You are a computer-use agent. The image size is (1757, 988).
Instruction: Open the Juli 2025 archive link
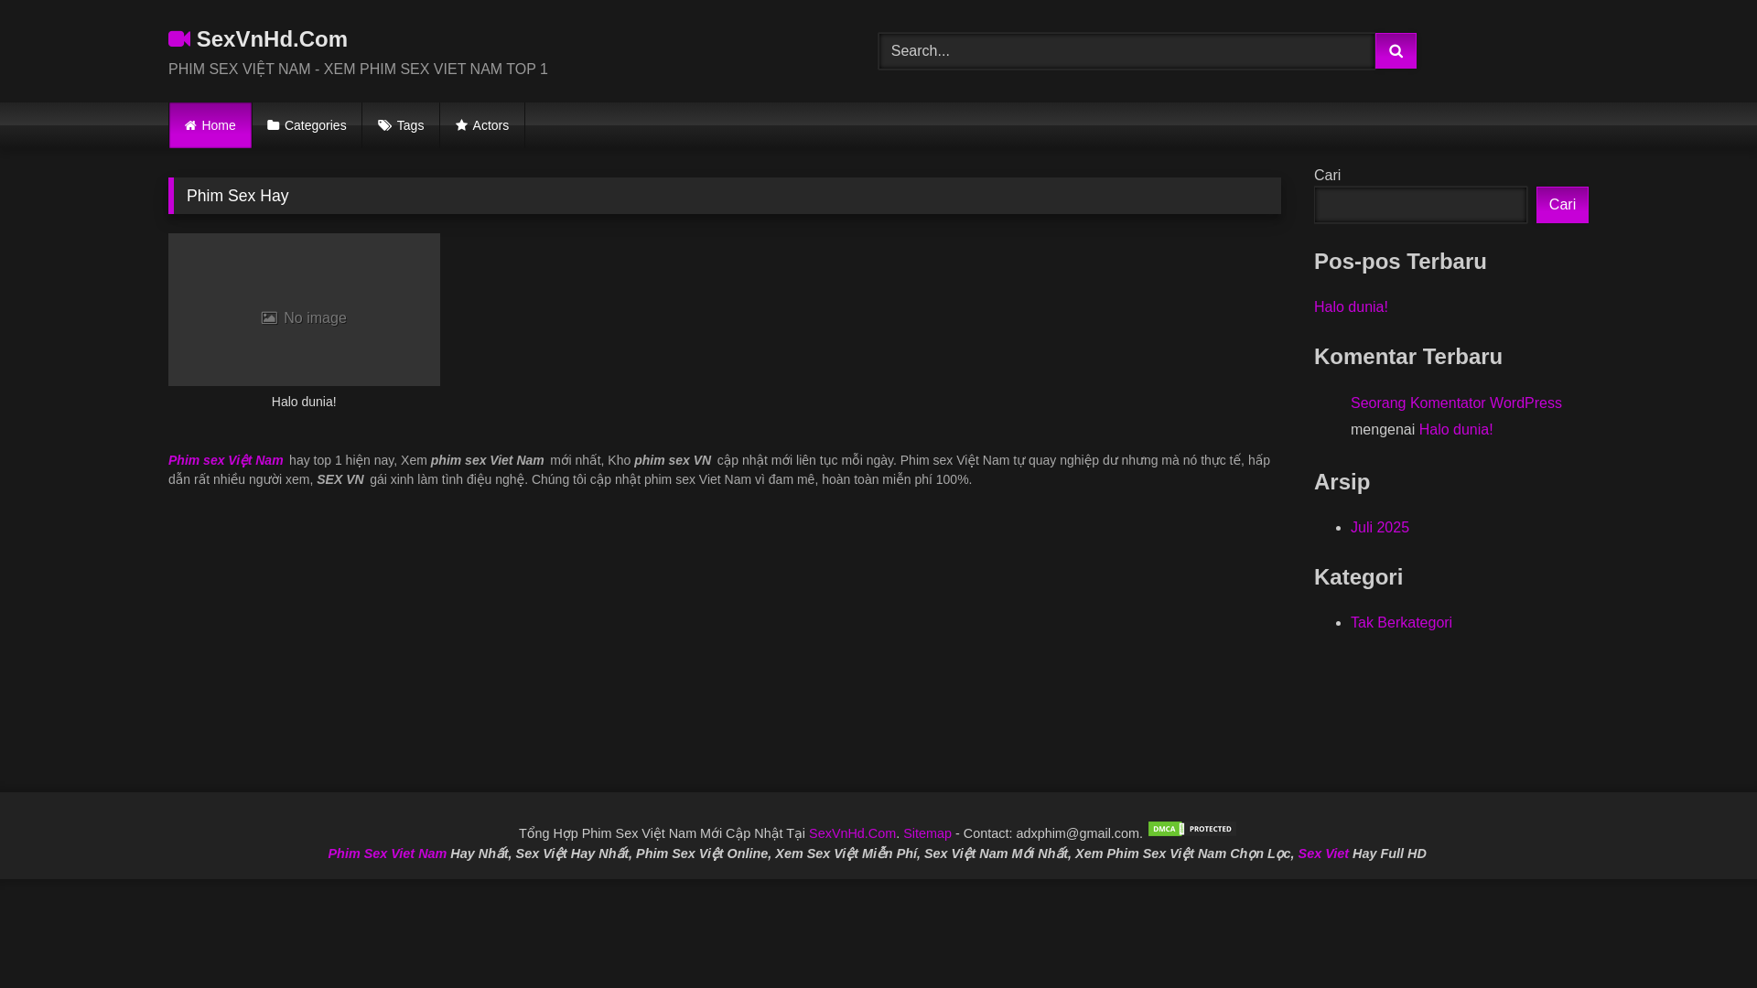1380,528
